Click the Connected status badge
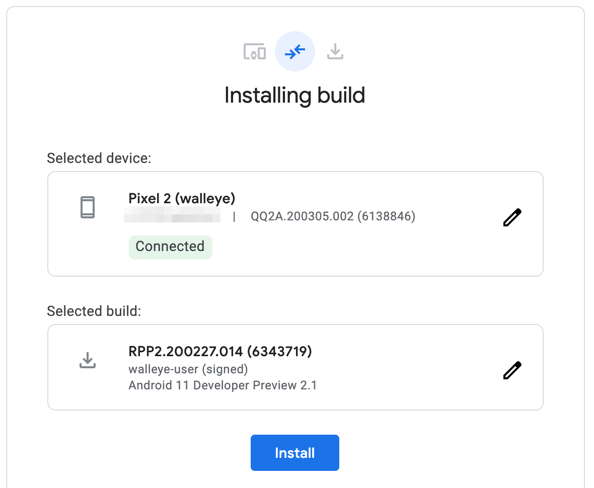Image resolution: width=594 pixels, height=488 pixels. [170, 247]
